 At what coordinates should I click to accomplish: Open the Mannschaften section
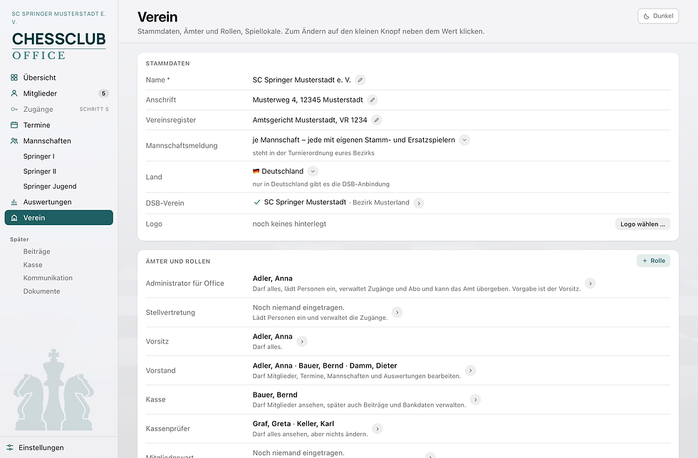(x=58, y=141)
